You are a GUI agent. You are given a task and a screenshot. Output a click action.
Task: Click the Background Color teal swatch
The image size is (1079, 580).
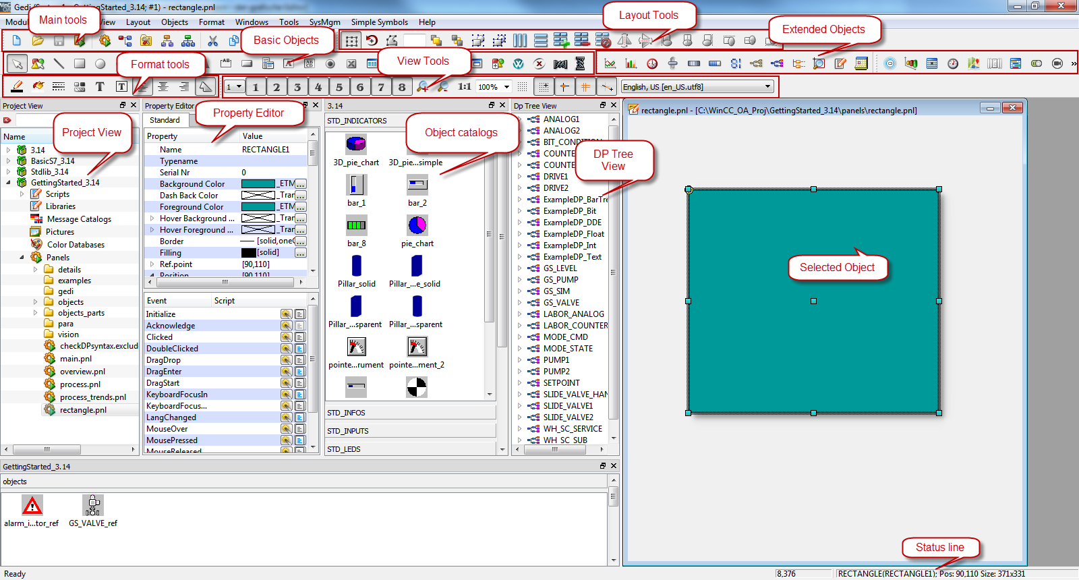click(x=258, y=184)
